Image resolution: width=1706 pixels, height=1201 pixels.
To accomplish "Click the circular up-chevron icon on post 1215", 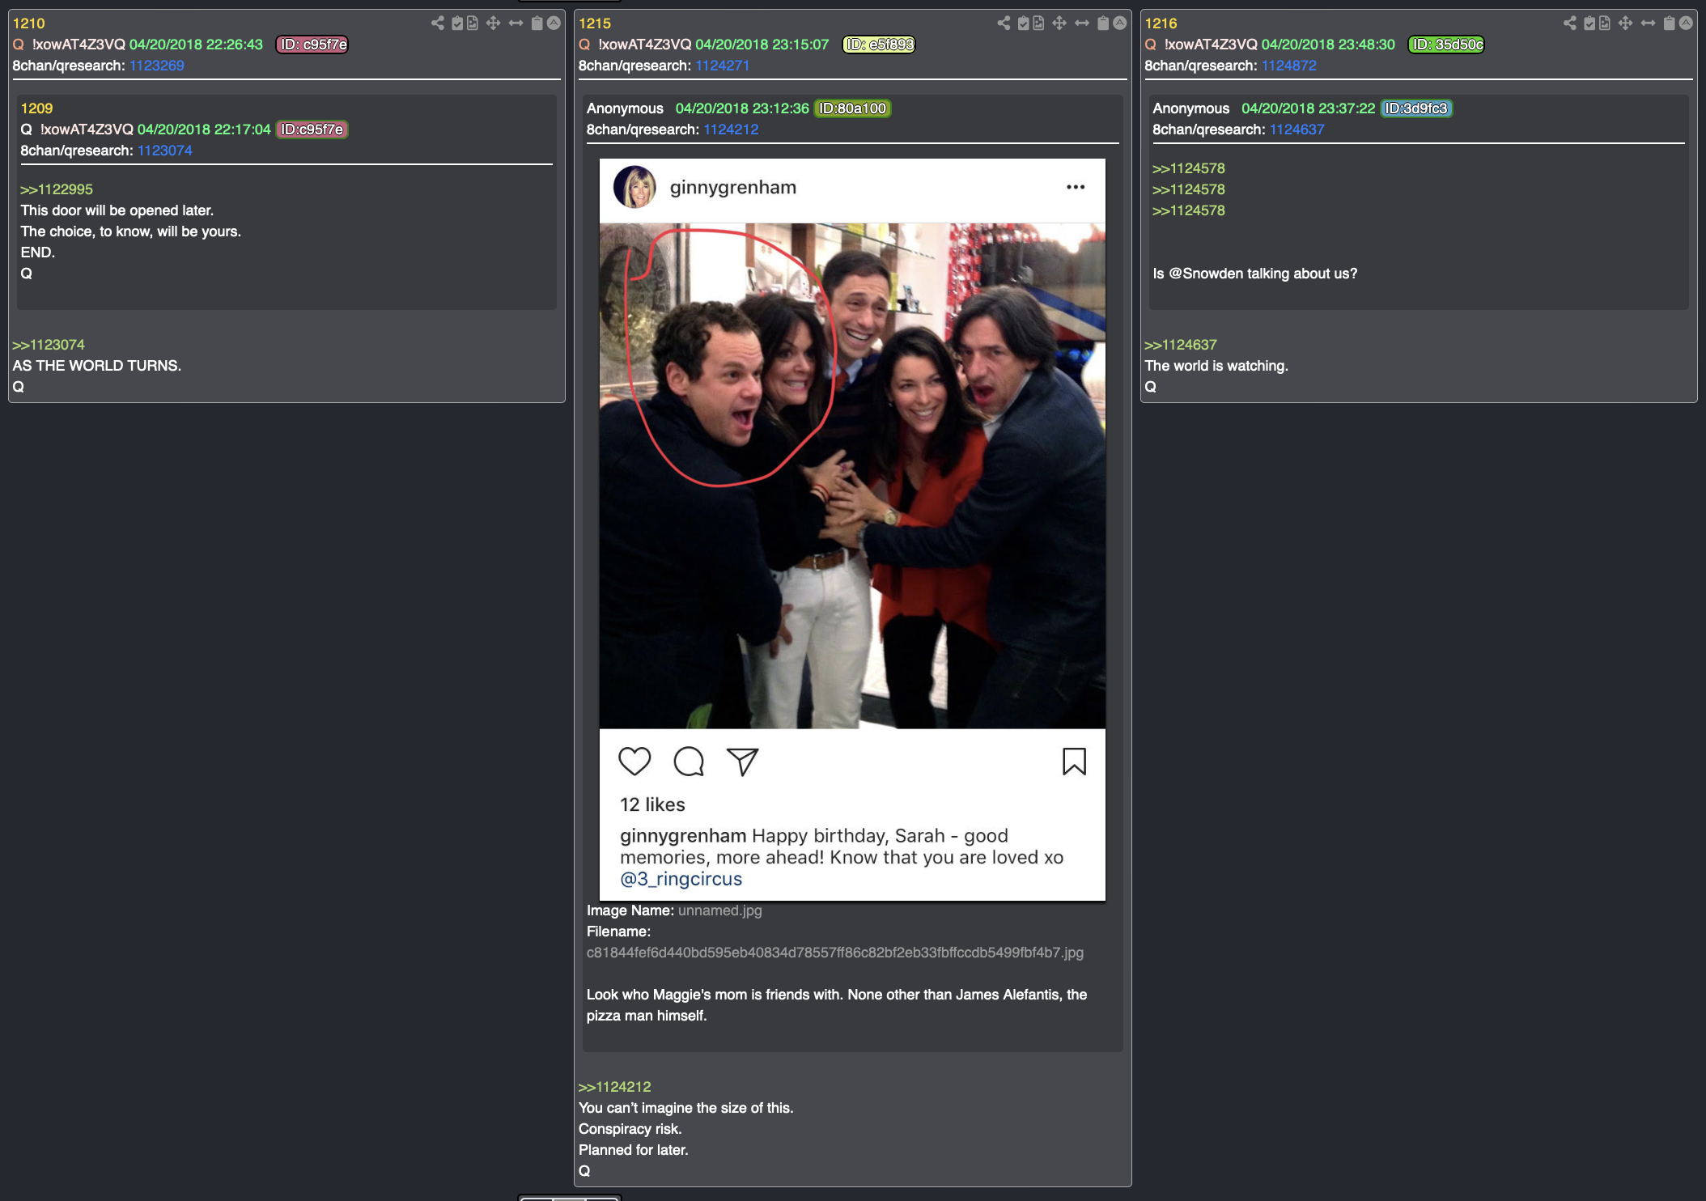I will (x=1119, y=23).
